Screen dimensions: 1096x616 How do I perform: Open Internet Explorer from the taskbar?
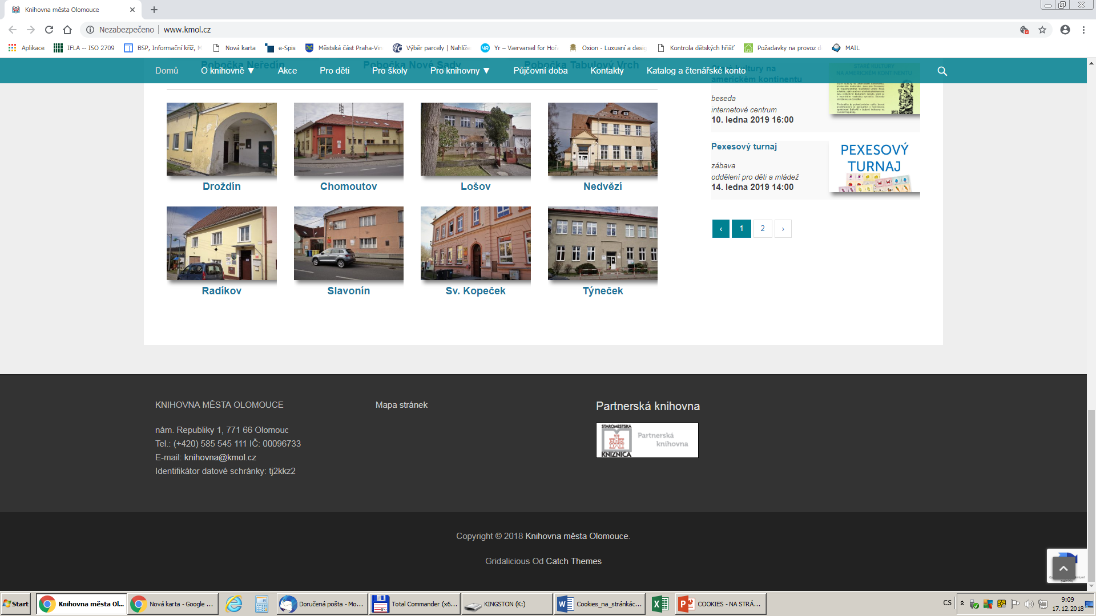(x=233, y=604)
